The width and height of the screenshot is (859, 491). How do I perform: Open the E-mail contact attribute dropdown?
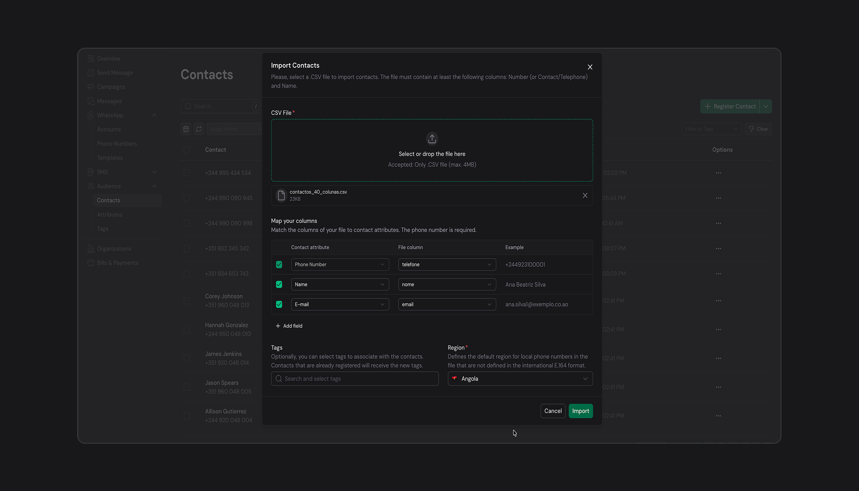pyautogui.click(x=340, y=304)
